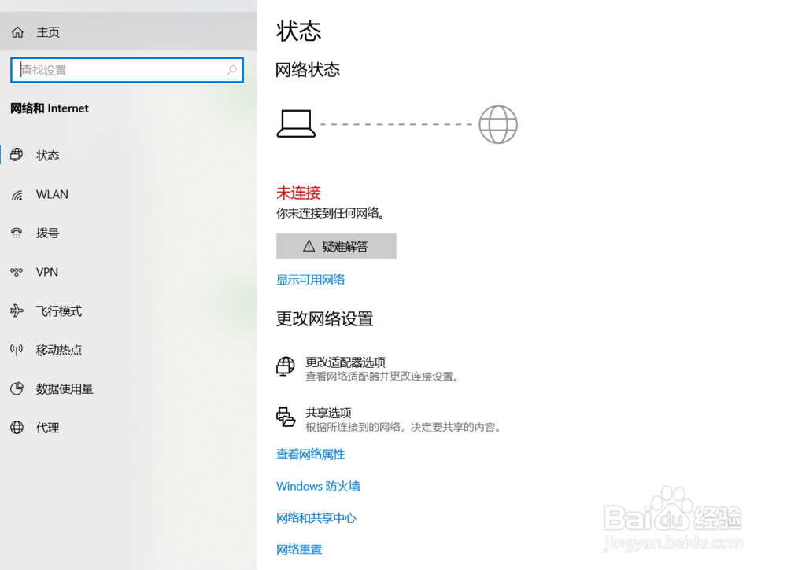Click inside the 查找设置 search box
787x570 pixels.
click(126, 70)
